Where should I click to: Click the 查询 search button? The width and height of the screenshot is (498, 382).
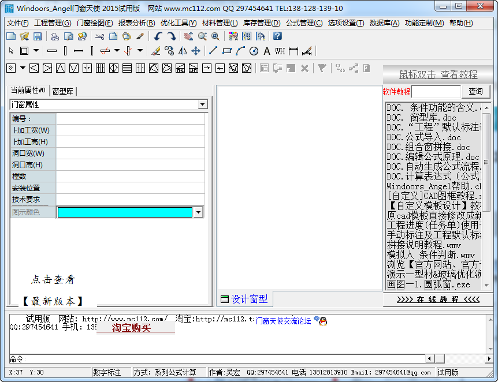(x=476, y=91)
